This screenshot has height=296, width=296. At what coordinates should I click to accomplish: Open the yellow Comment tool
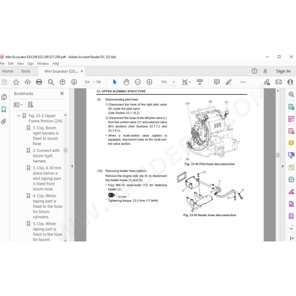click(x=291, y=143)
